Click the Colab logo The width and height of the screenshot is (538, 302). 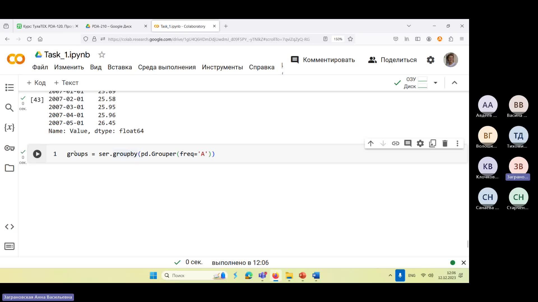coord(16,59)
